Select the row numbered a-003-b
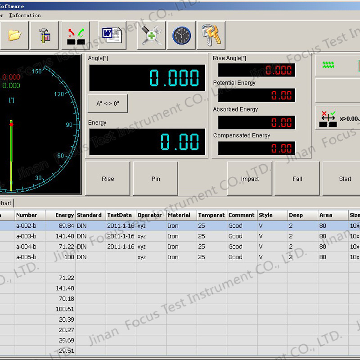360x360 pixels. [x=180, y=236]
